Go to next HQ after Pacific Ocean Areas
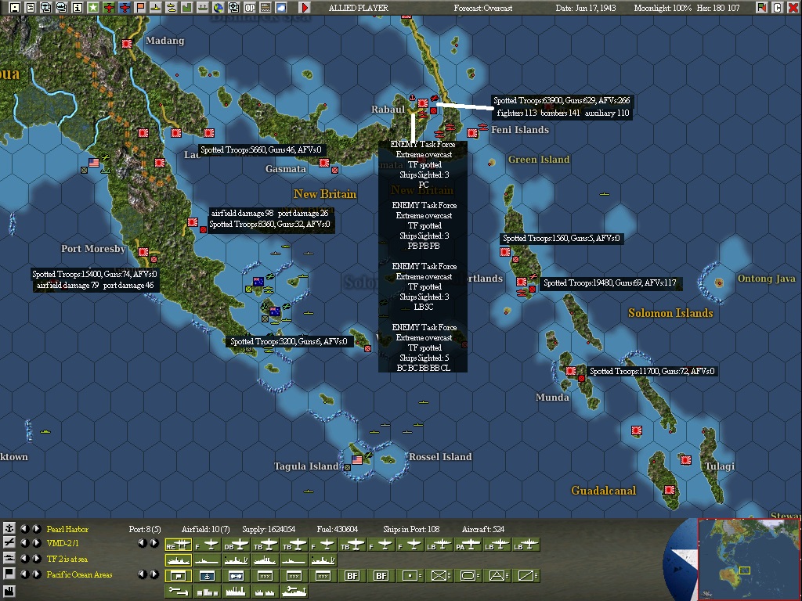 point(36,575)
